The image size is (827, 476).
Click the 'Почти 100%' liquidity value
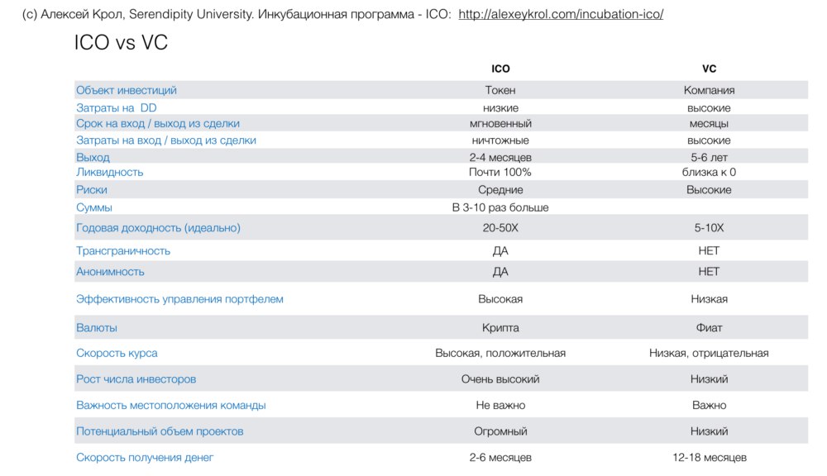500,172
